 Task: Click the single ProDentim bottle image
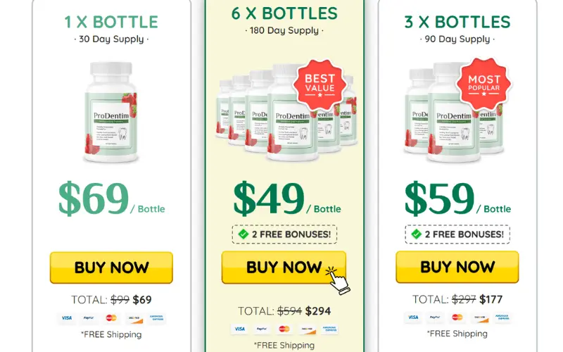coord(111,112)
